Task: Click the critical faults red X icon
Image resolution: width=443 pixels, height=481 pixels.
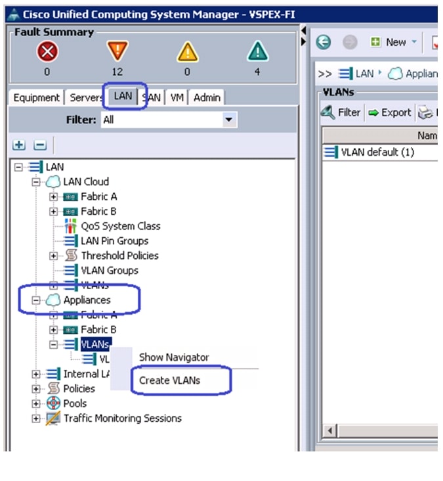Action: pos(47,51)
